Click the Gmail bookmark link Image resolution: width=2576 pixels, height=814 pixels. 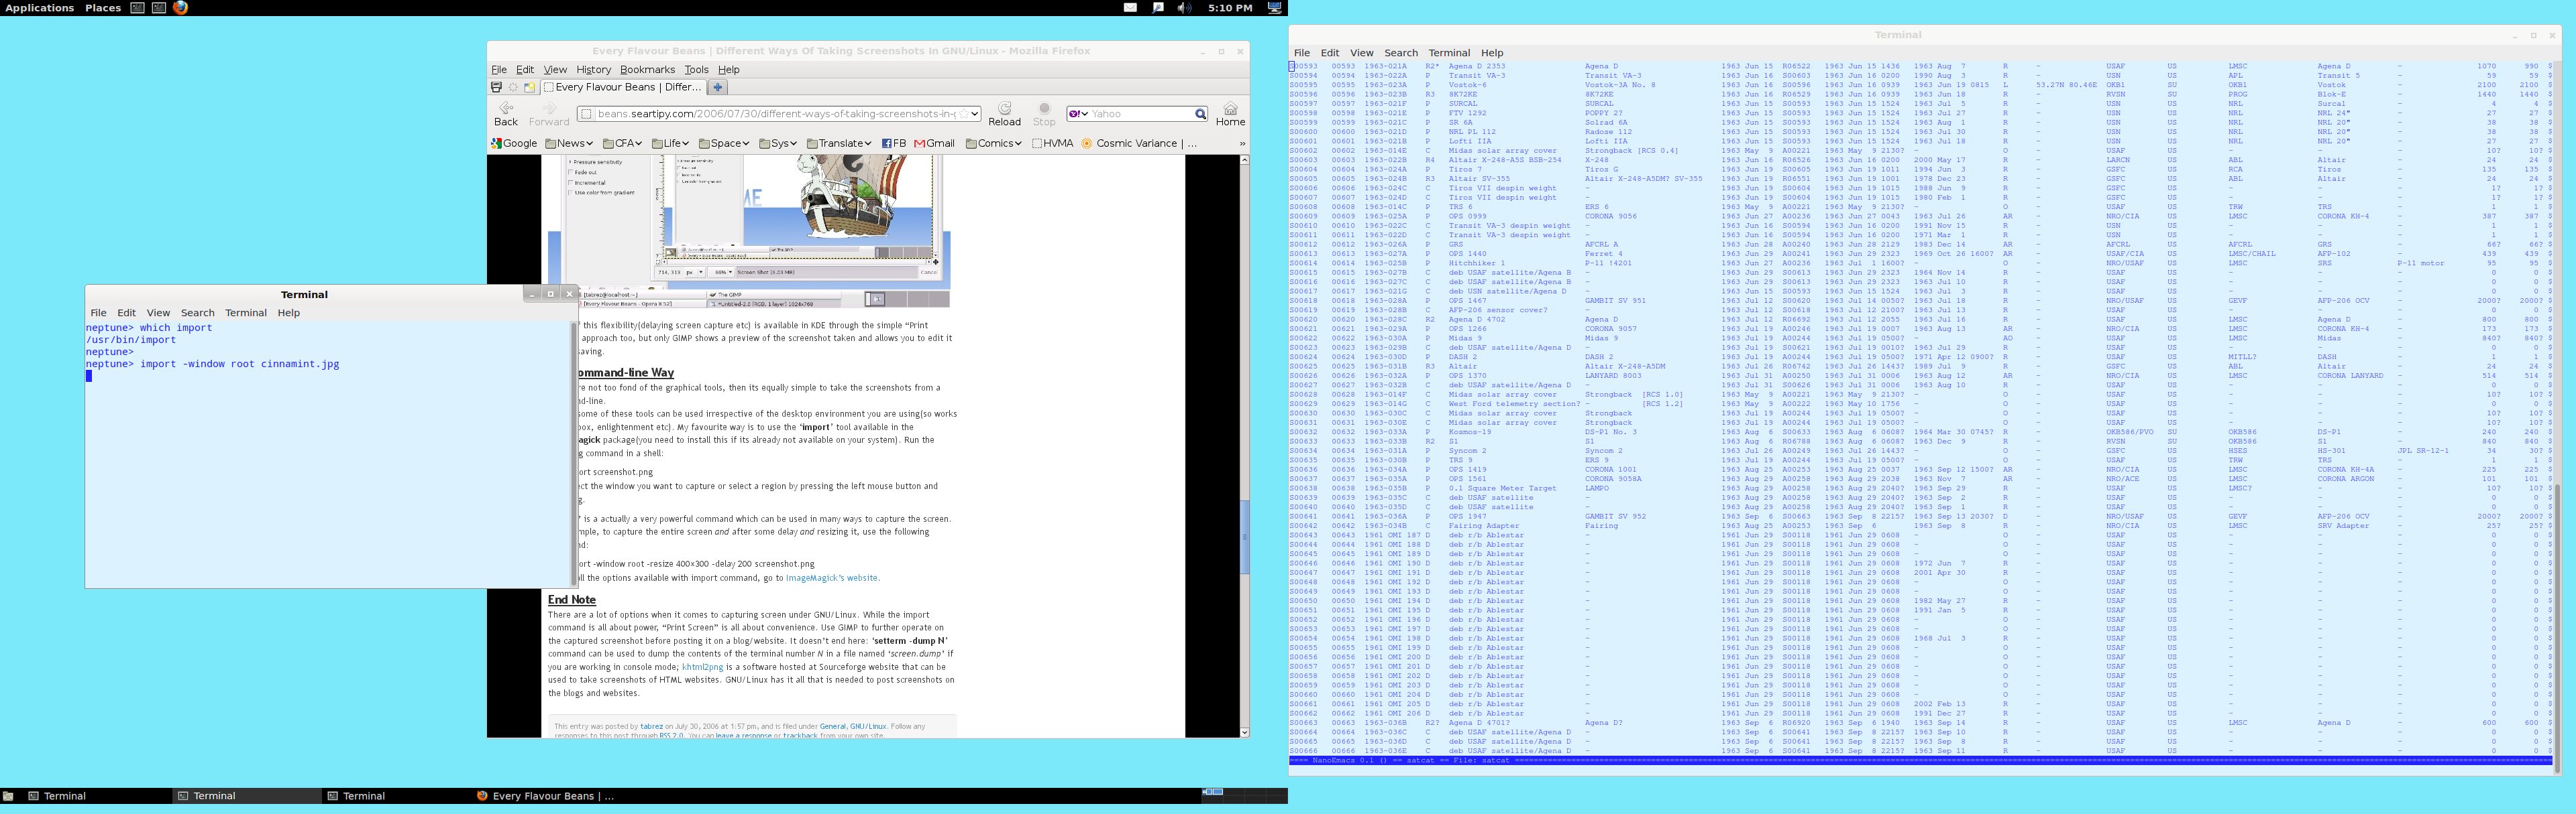(x=935, y=143)
